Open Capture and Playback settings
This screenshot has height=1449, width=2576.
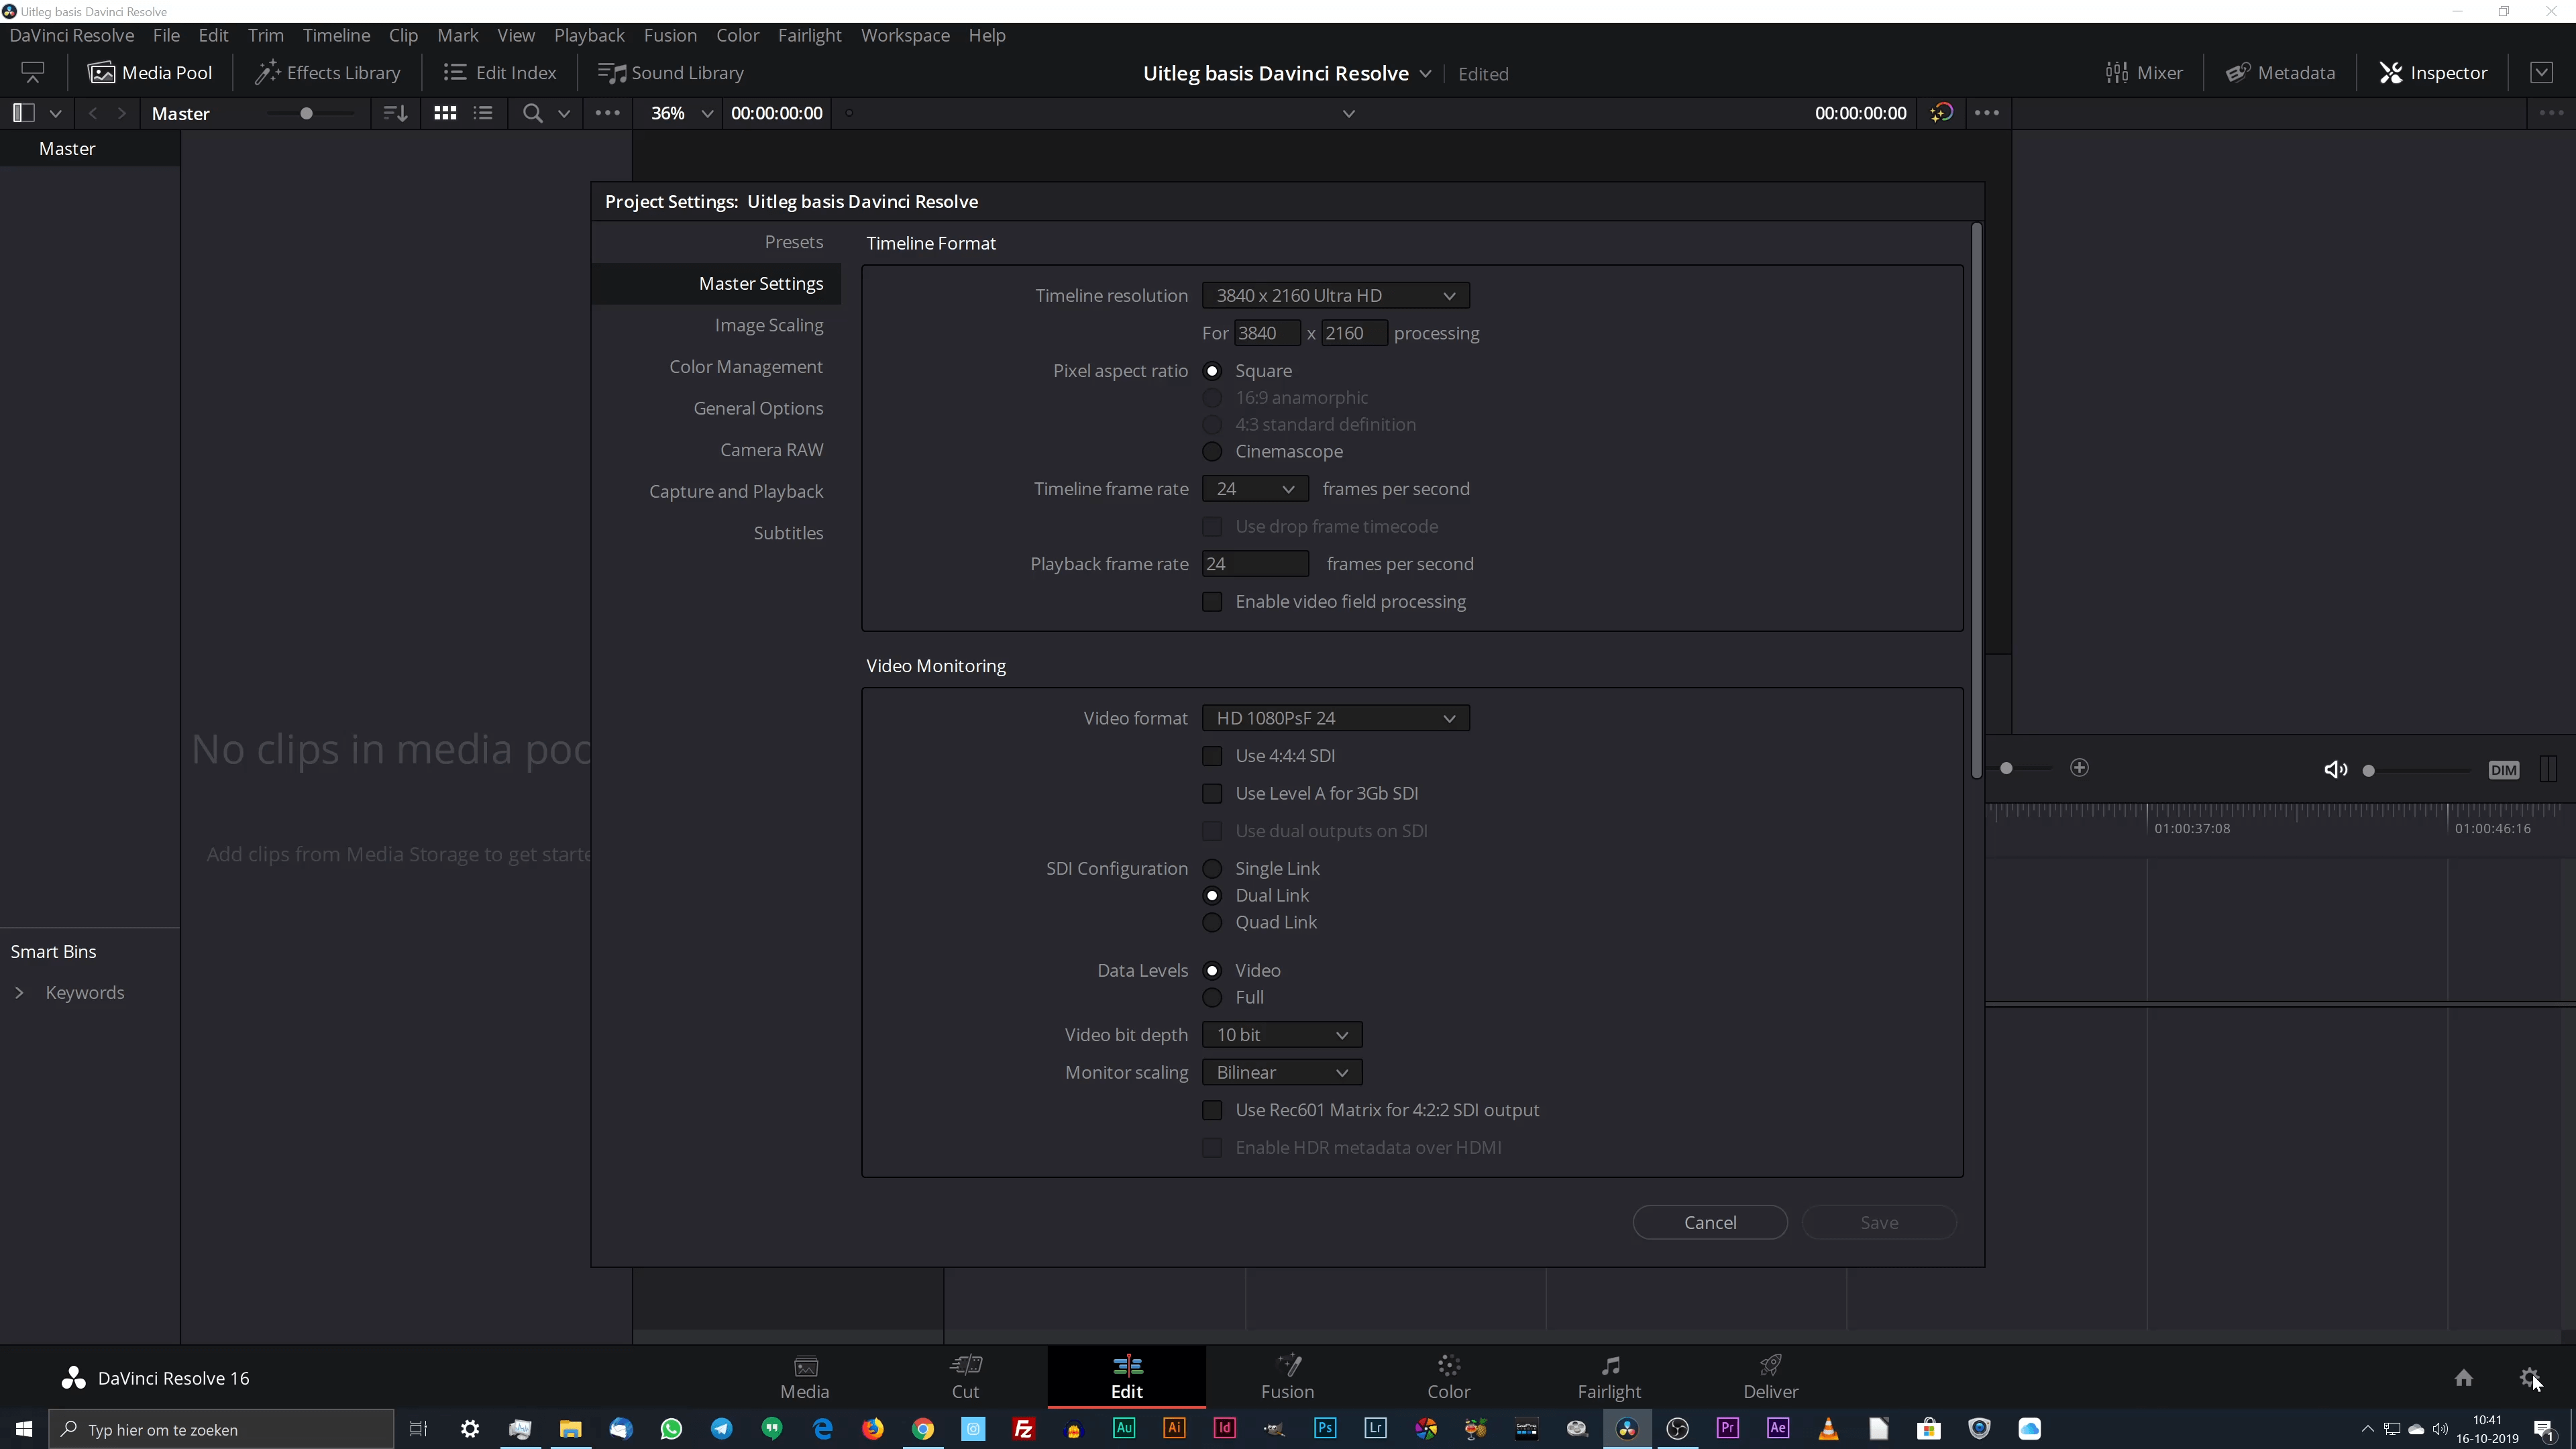pyautogui.click(x=736, y=491)
